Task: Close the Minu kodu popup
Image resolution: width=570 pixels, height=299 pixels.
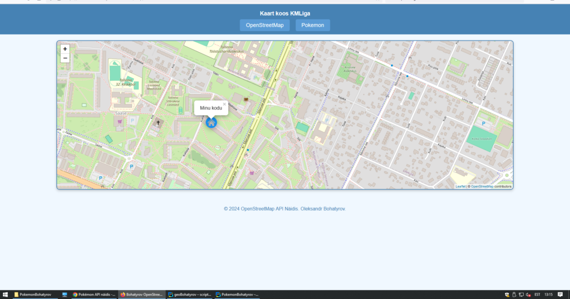Action: [224, 104]
